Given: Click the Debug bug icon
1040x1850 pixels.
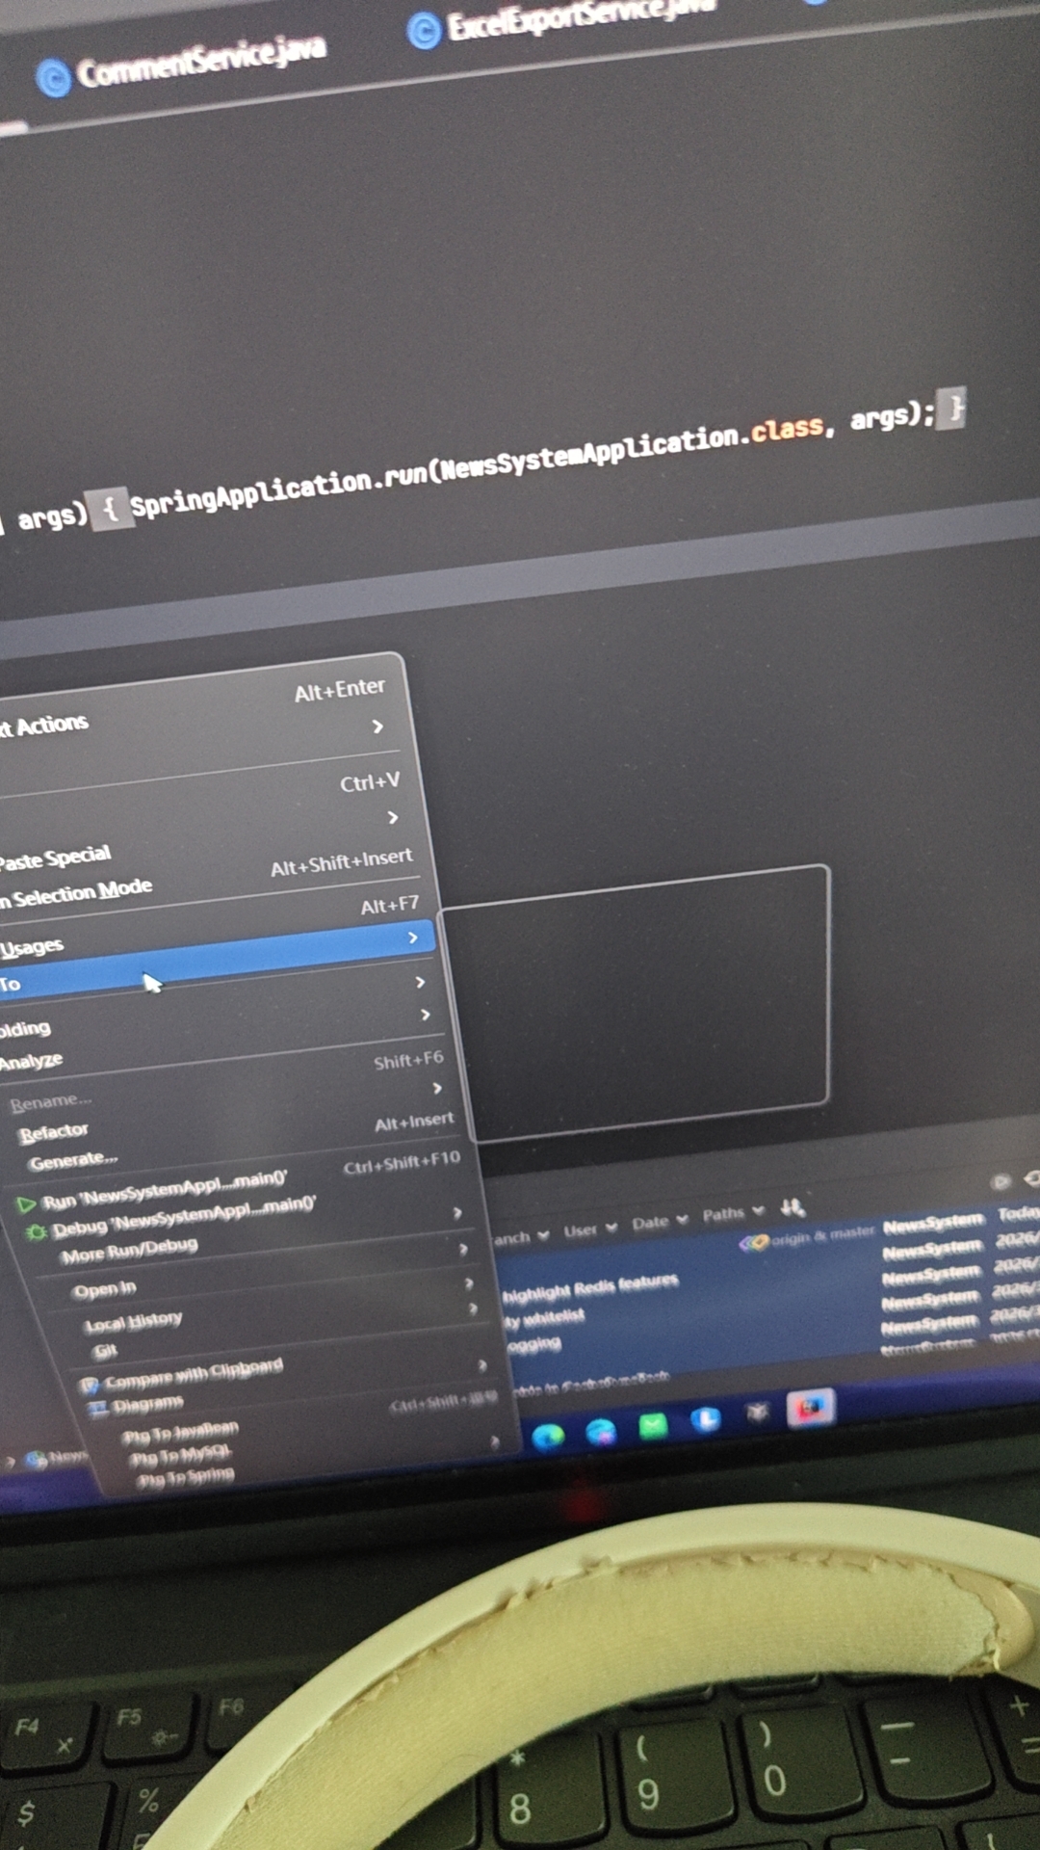Looking at the screenshot, I should [36, 1232].
